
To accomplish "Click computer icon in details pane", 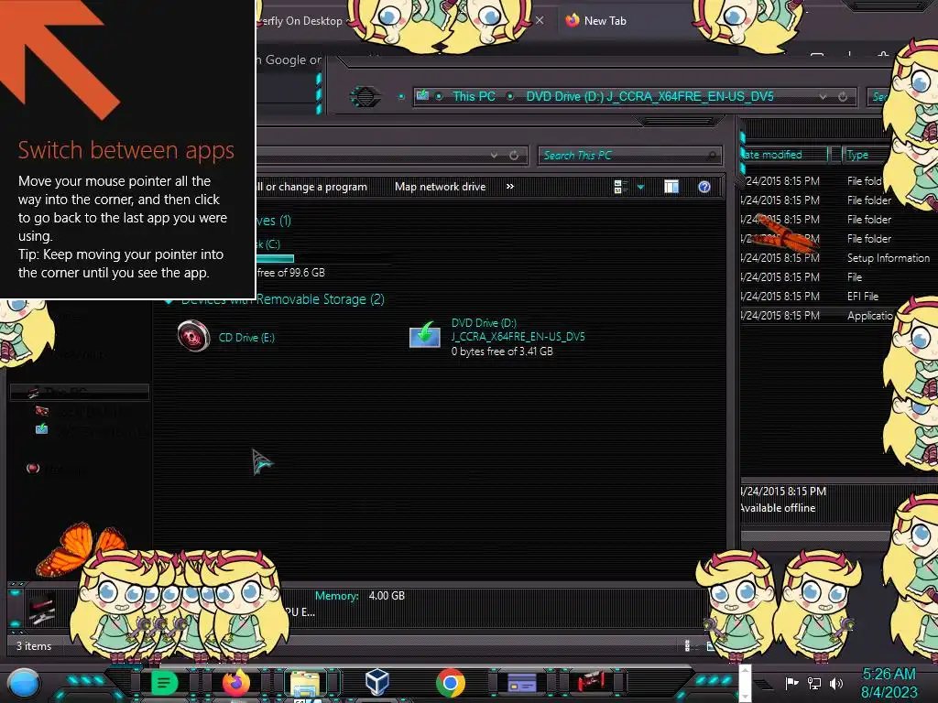I will point(42,609).
